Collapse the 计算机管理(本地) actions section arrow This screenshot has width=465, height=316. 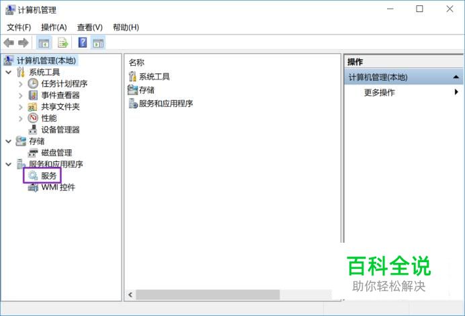click(456, 77)
